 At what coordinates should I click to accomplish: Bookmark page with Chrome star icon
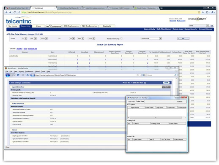[x=19, y=12]
